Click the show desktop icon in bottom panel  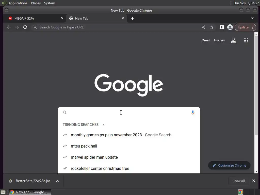click(x=3, y=192)
